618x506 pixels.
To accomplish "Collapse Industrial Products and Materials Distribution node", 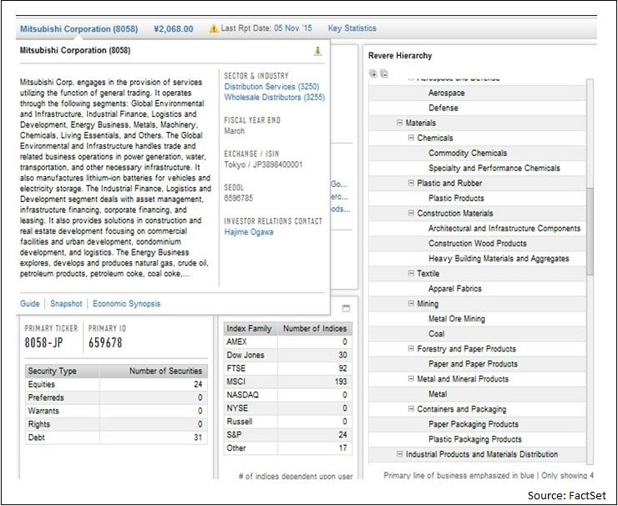I will pyautogui.click(x=400, y=454).
